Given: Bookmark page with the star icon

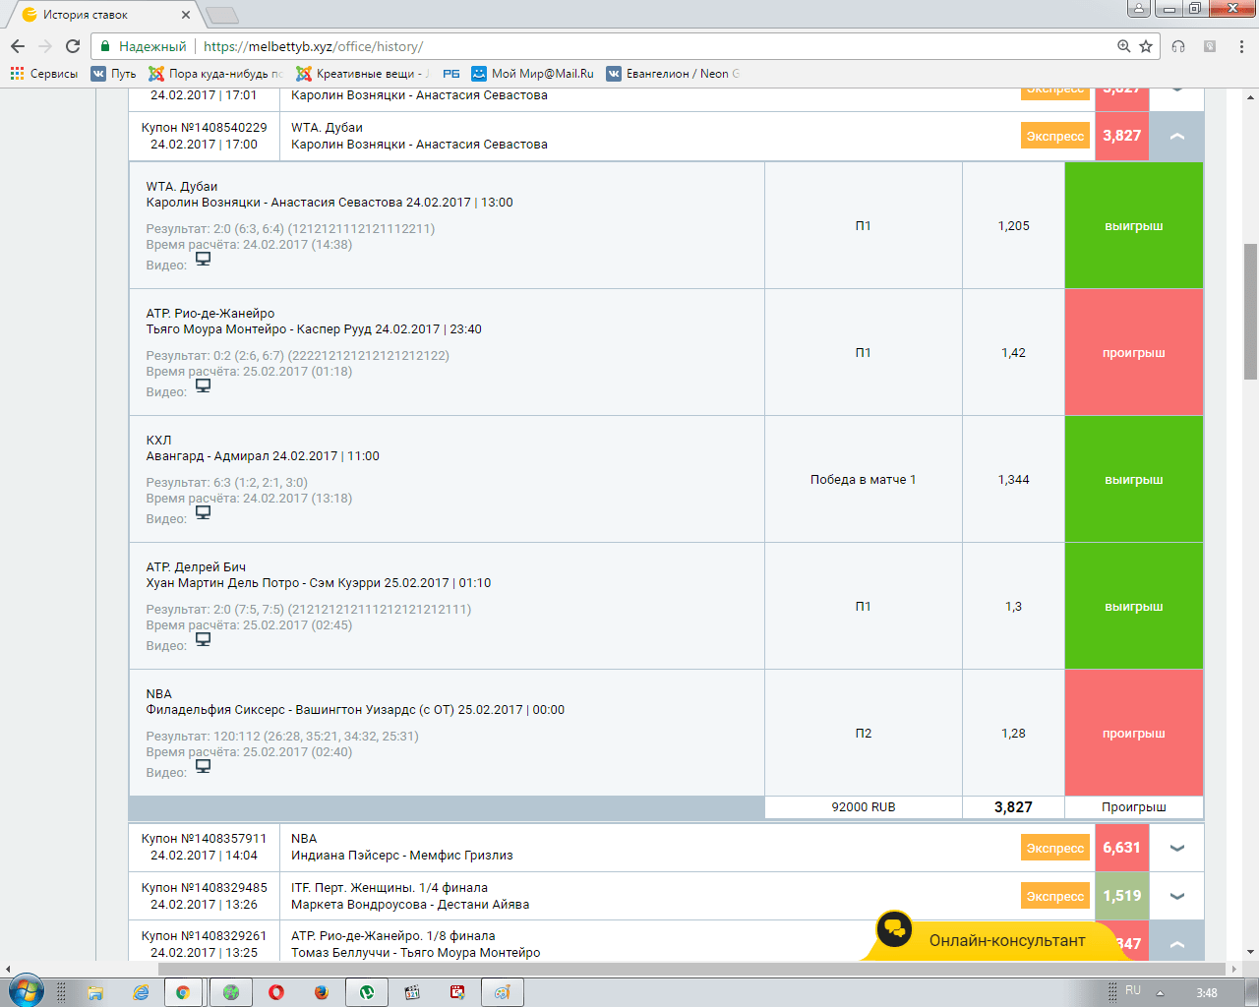Looking at the screenshot, I should coord(1146,46).
